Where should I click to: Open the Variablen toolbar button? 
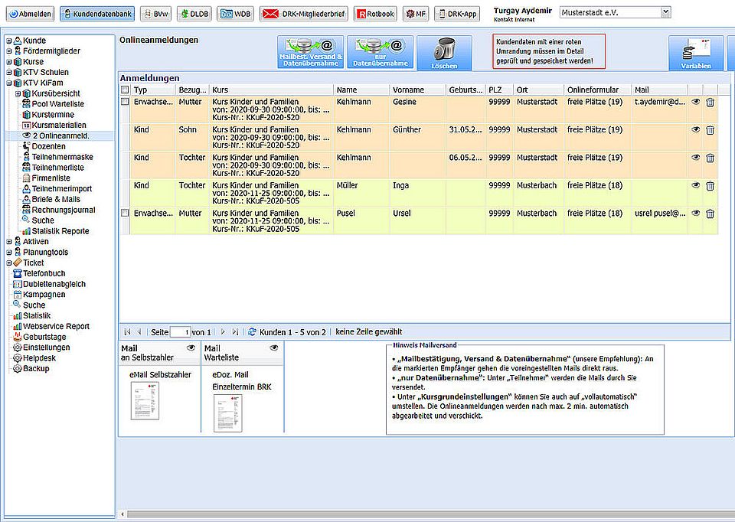pyautogui.click(x=695, y=53)
